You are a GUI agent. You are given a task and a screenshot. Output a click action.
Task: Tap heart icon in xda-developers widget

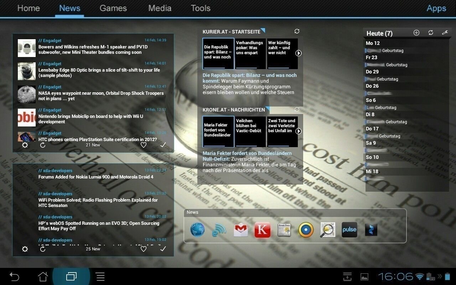point(144,249)
